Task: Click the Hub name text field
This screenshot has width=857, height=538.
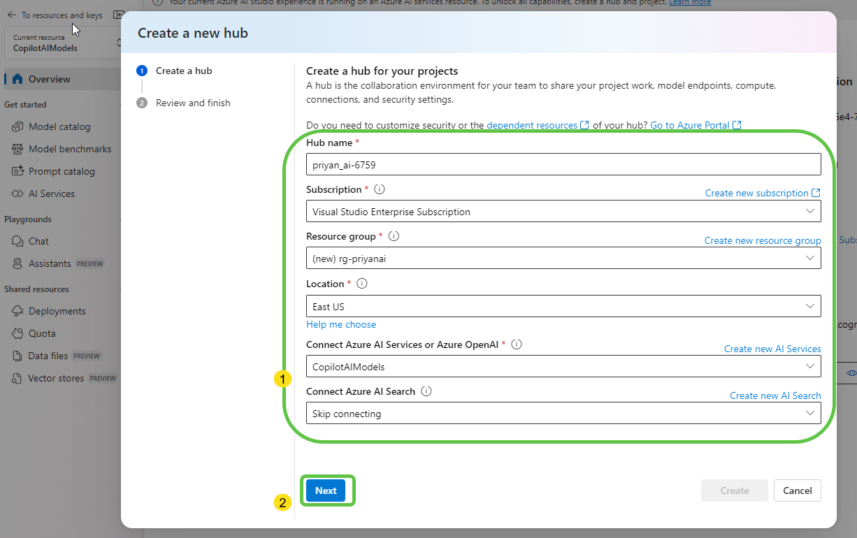Action: coord(563,165)
